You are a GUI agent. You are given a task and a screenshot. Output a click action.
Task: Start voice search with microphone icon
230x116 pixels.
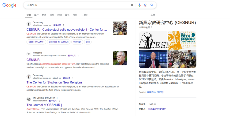coord(139,5)
